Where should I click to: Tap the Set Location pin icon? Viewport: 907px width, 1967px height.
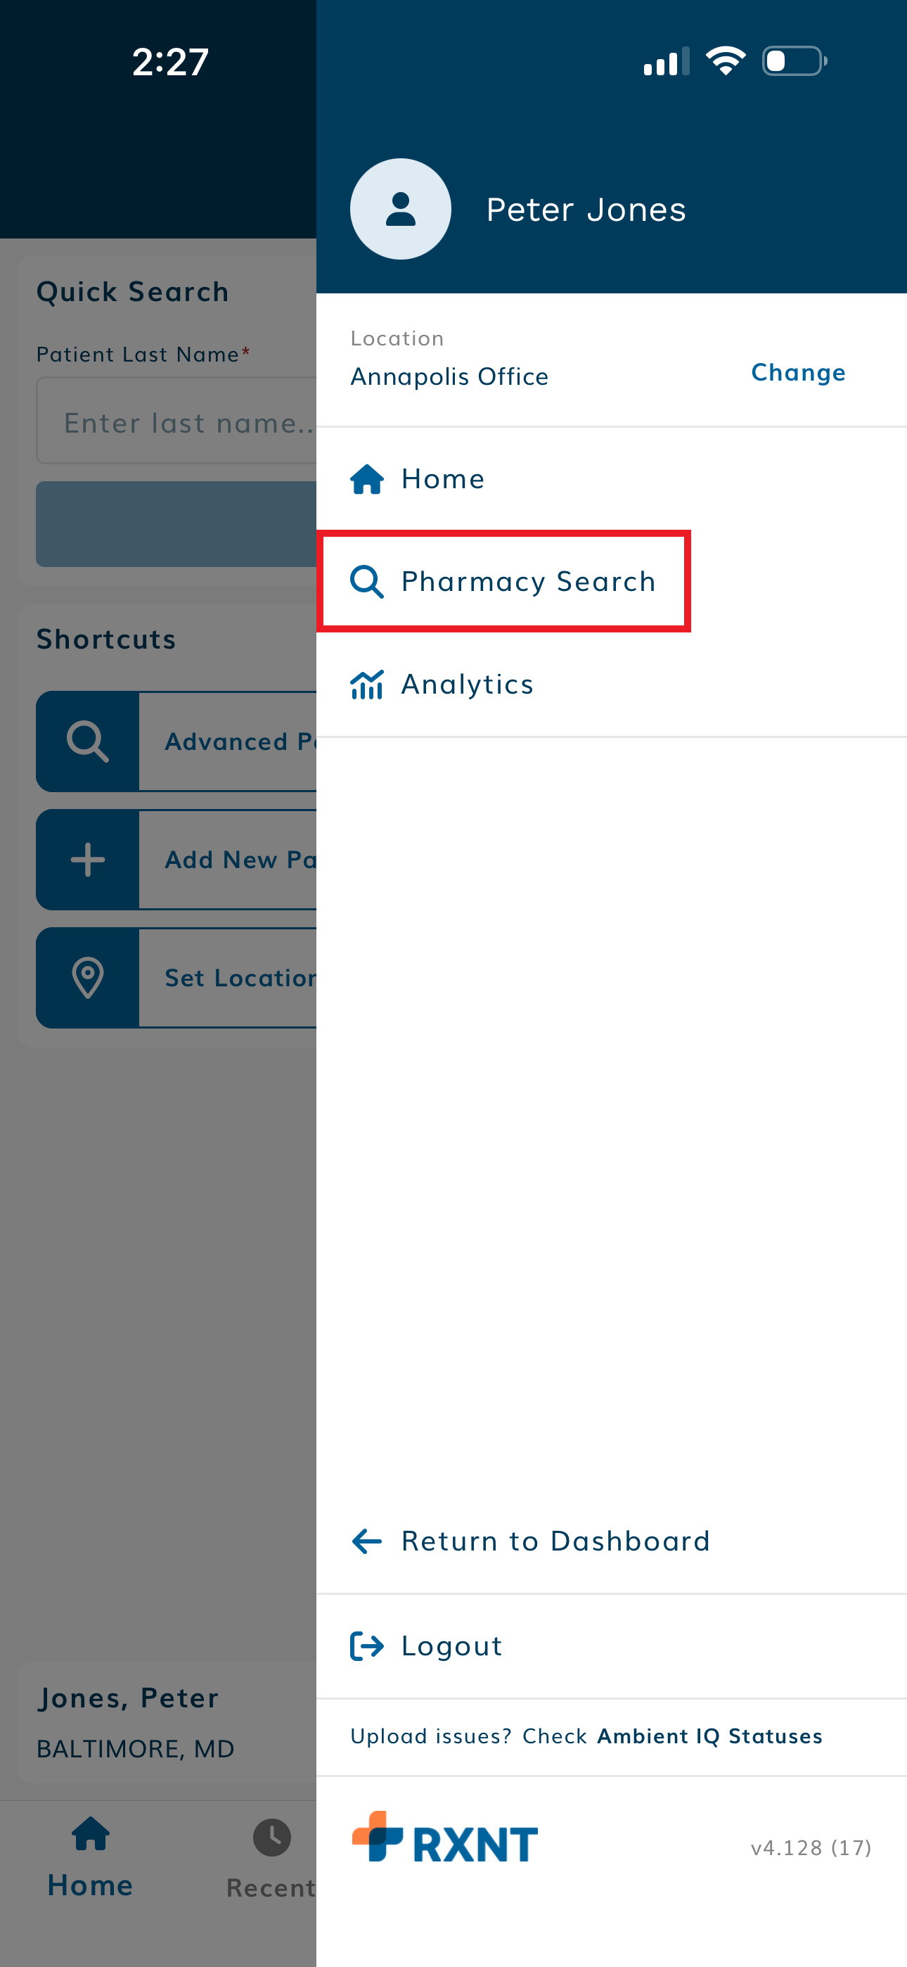[88, 978]
